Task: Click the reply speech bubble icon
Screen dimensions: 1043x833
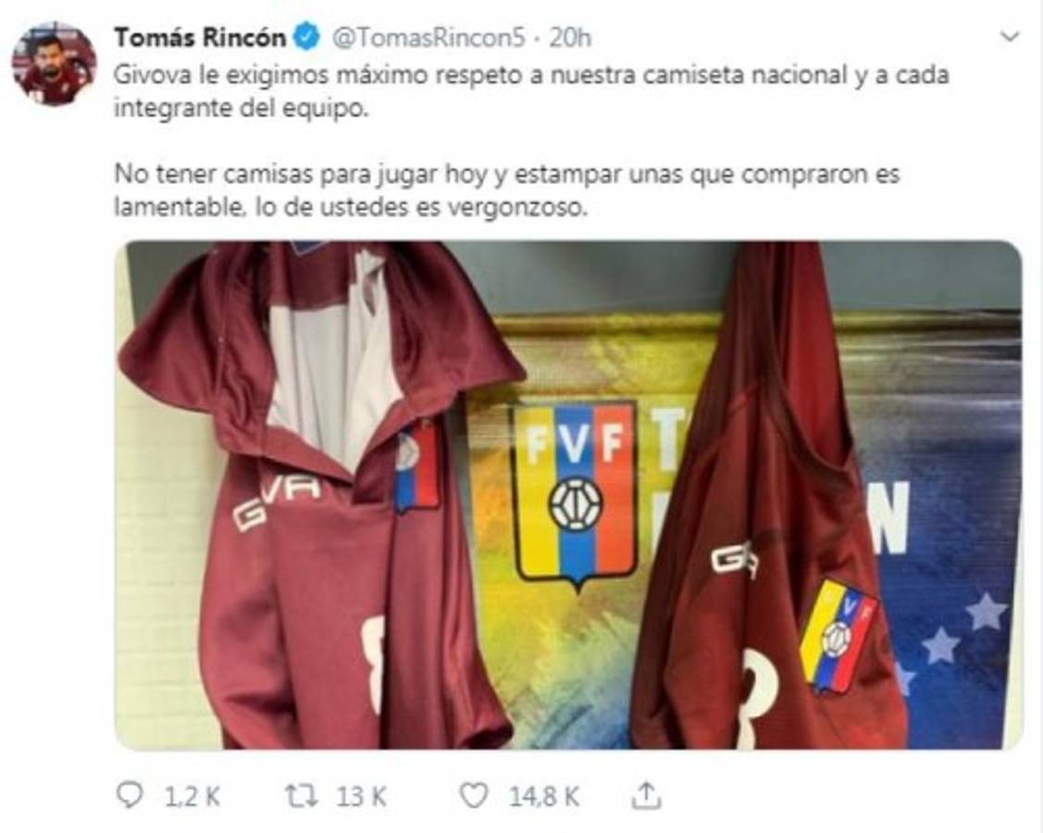Action: click(x=129, y=795)
